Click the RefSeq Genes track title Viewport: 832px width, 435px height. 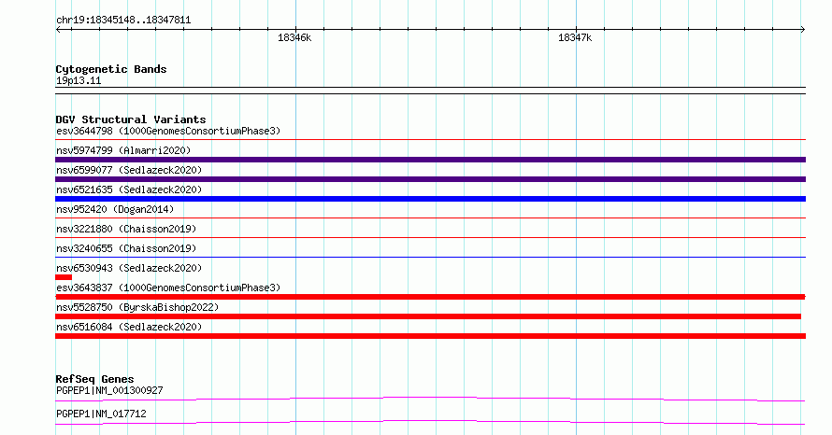(94, 379)
